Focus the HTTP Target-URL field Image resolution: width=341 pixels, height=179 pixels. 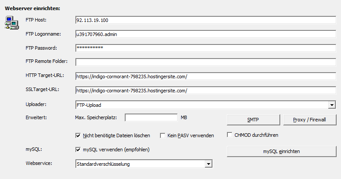pyautogui.click(x=205, y=77)
